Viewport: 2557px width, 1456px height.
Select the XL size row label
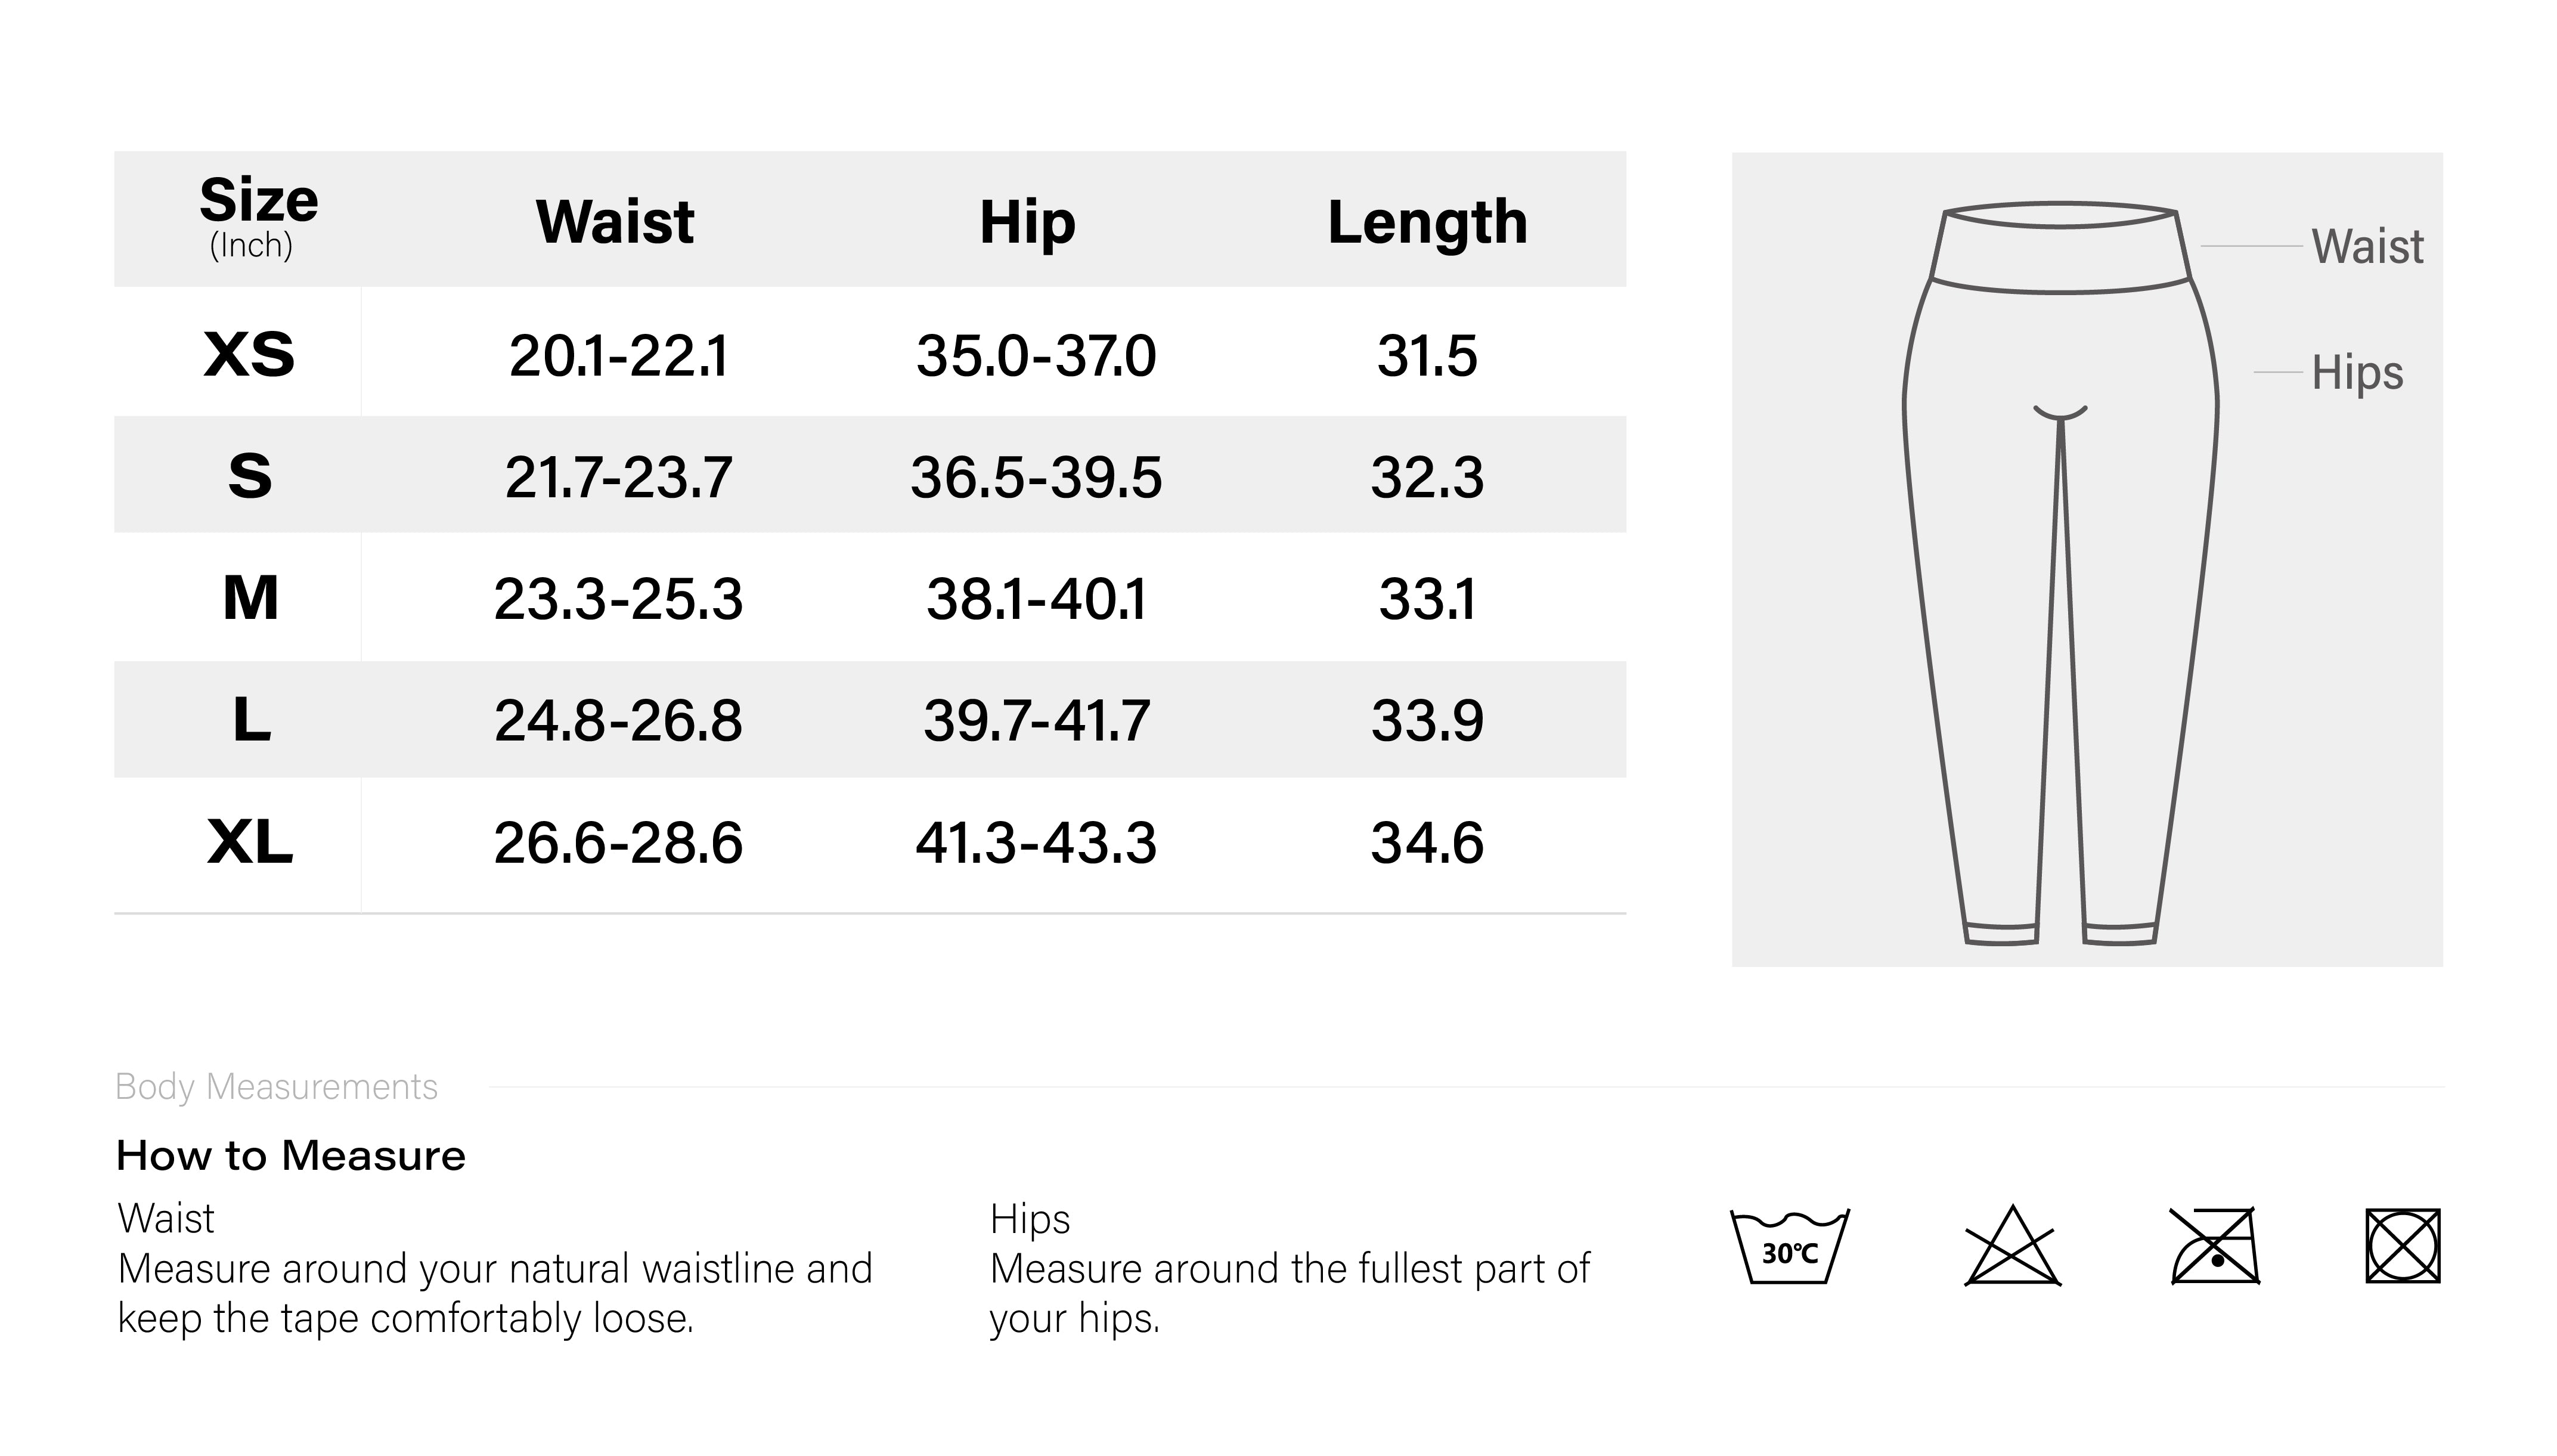(x=250, y=842)
